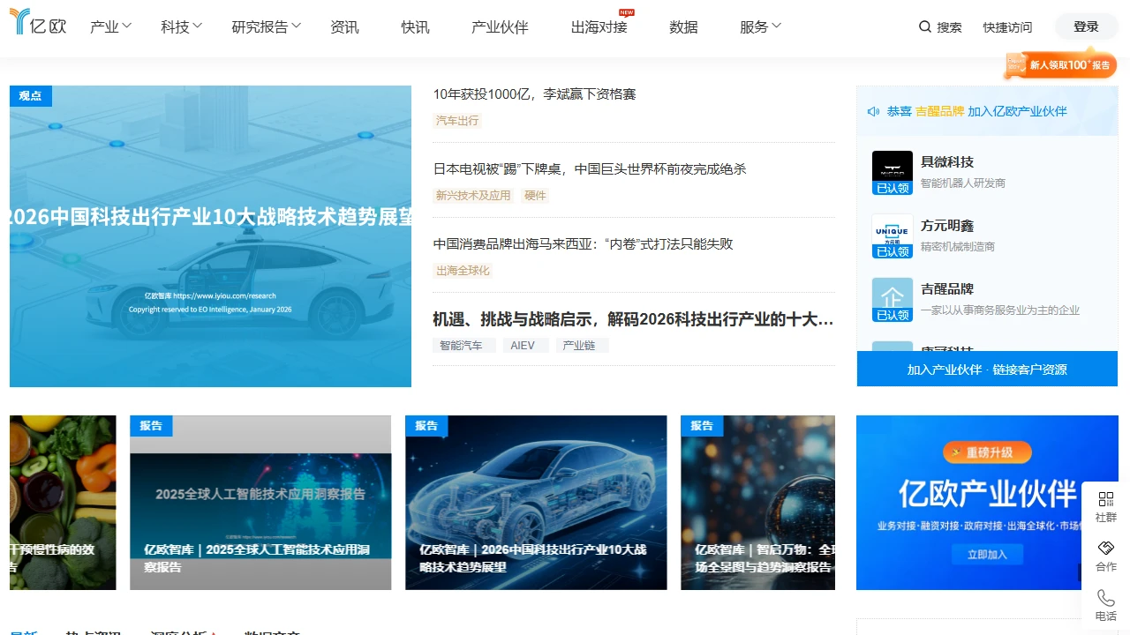Click the 合作 handshake icon
The image size is (1130, 635).
point(1105,549)
